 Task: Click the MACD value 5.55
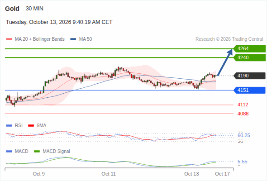click(242, 162)
